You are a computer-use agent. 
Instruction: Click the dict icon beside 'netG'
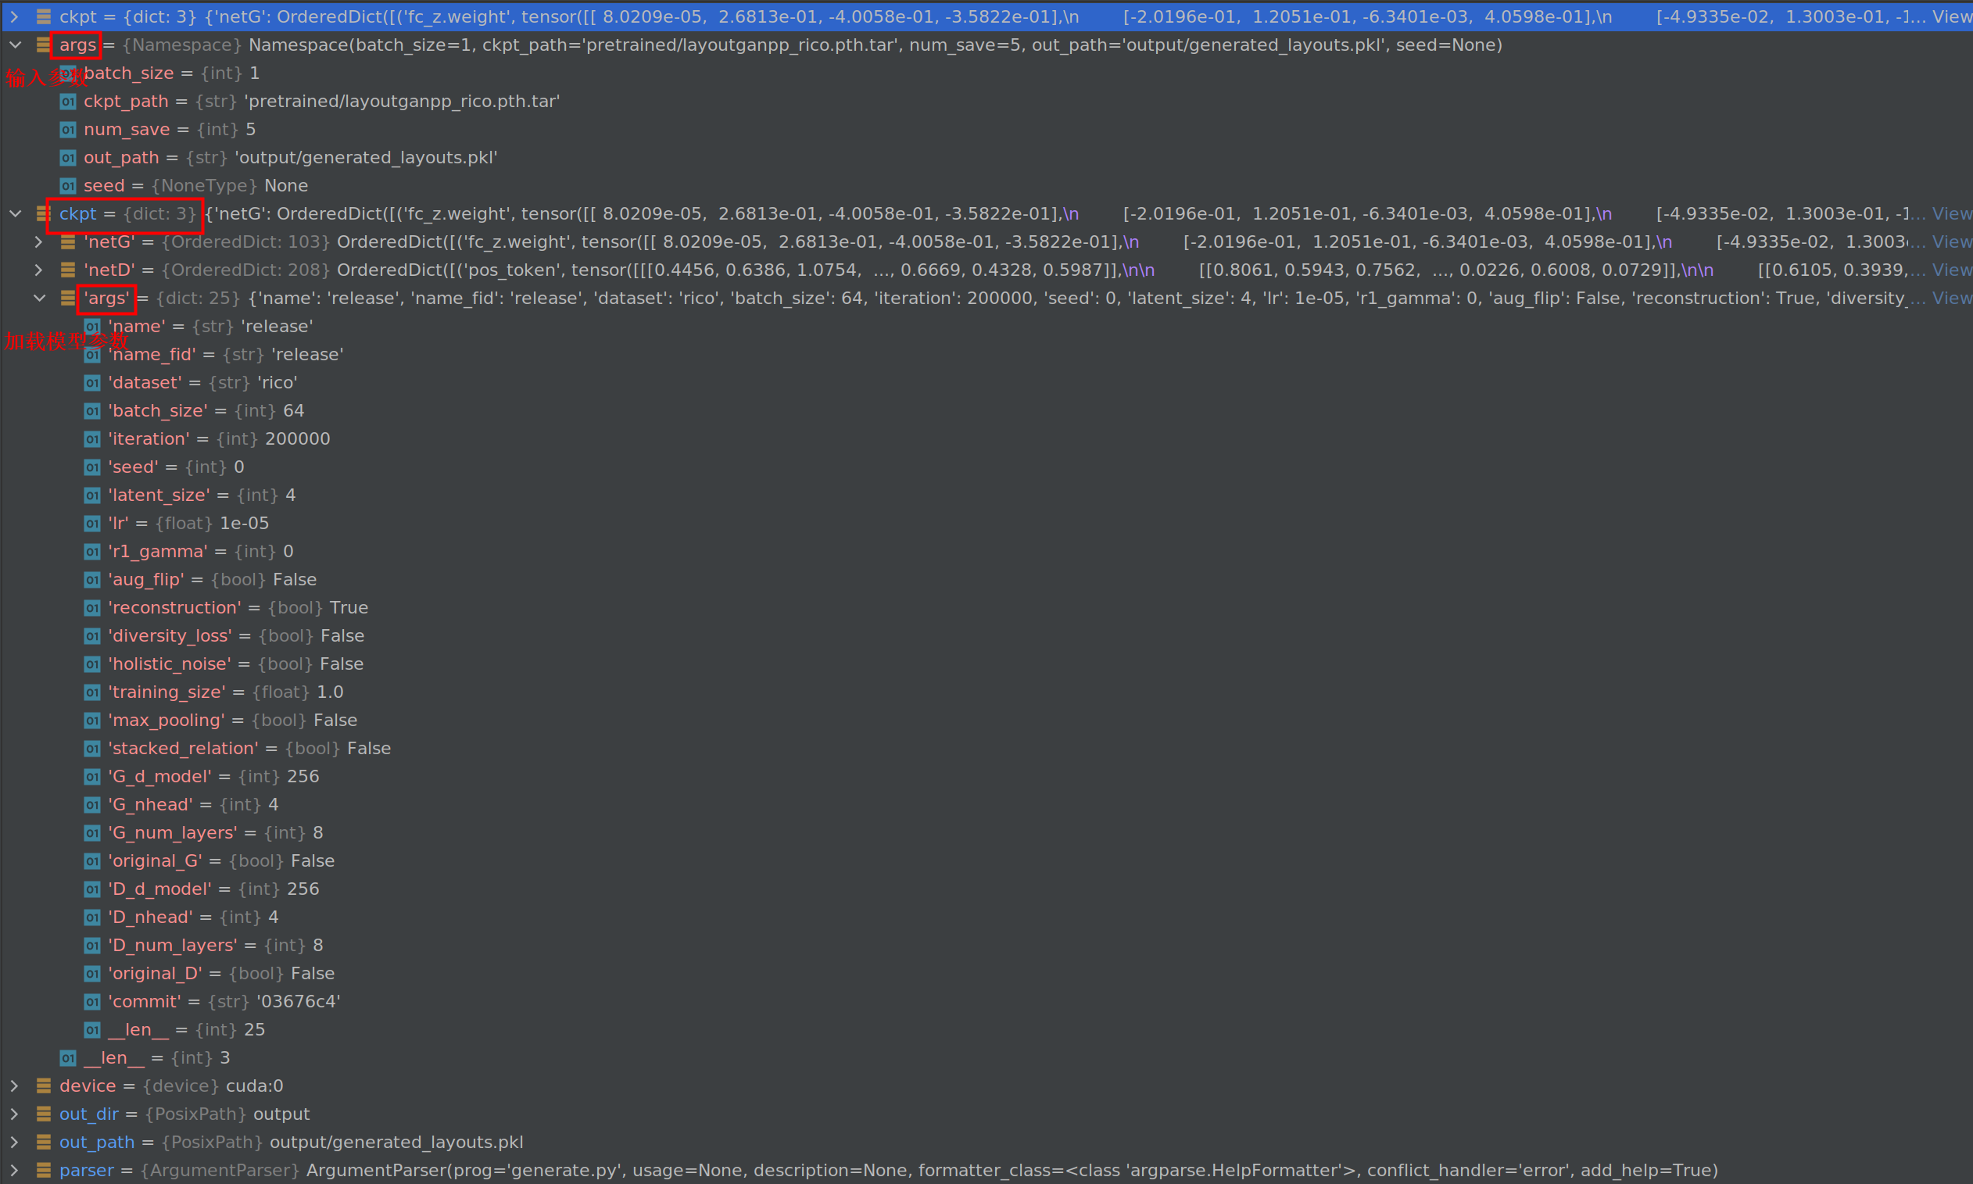point(68,241)
